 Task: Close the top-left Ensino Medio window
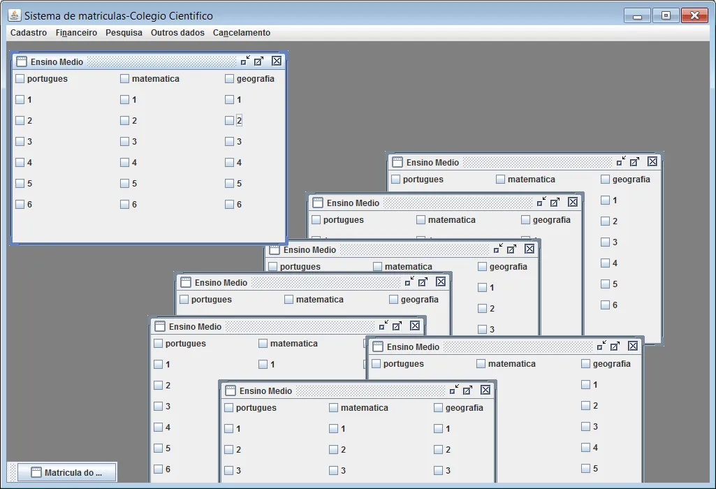coord(276,61)
